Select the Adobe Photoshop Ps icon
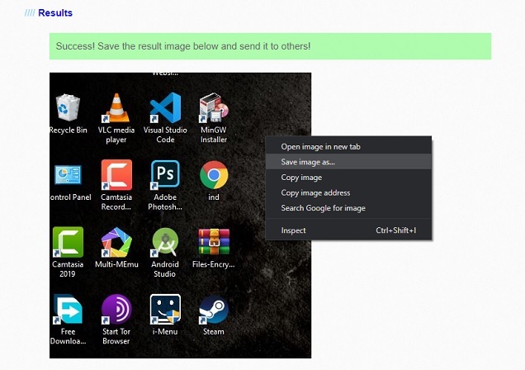Image resolution: width=525 pixels, height=370 pixels. pos(165,174)
